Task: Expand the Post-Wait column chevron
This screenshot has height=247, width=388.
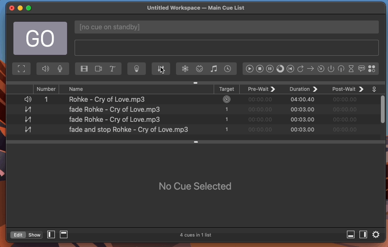Action: pyautogui.click(x=361, y=89)
